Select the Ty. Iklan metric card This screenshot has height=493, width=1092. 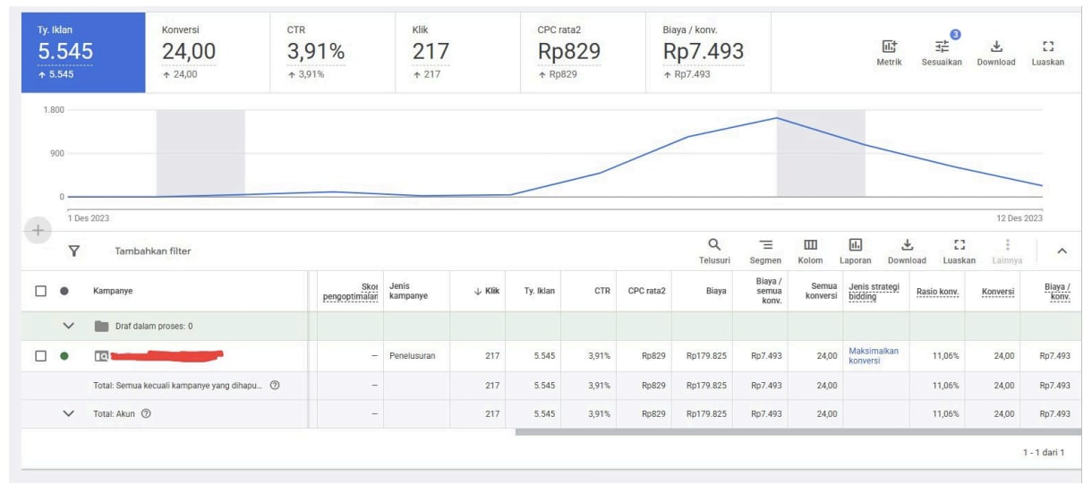pyautogui.click(x=82, y=52)
